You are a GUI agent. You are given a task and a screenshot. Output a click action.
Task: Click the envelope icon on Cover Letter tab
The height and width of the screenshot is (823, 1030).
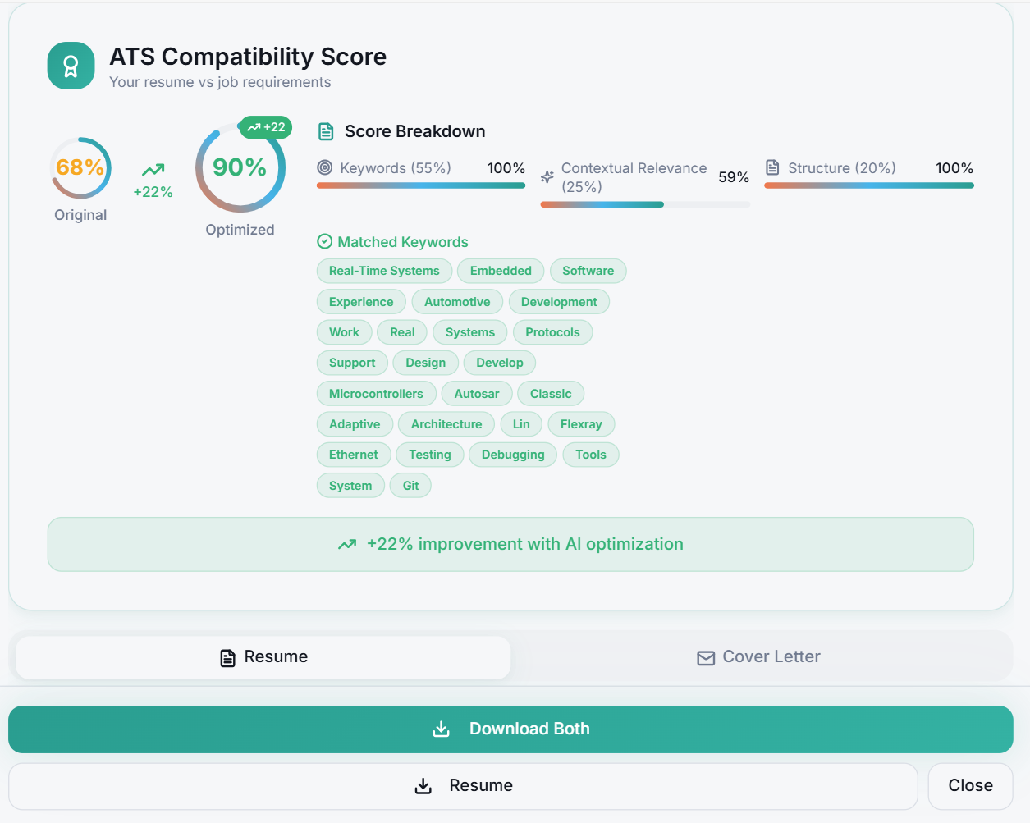706,656
